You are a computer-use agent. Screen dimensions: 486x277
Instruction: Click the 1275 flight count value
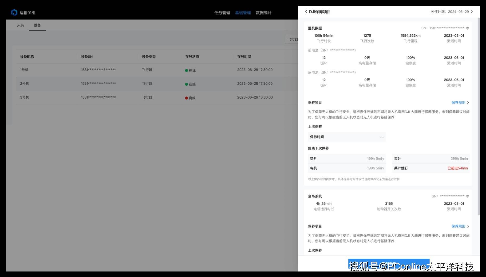click(x=367, y=36)
